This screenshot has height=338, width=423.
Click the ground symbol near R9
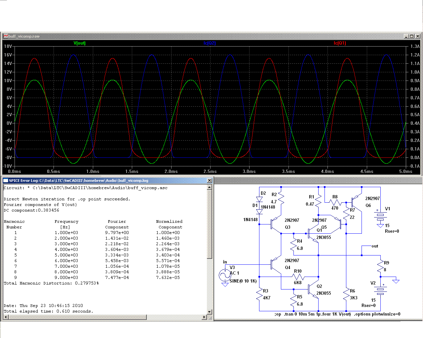click(396, 281)
